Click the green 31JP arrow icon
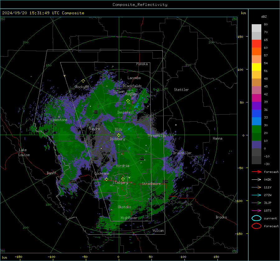This screenshot has width=280, height=261. click(x=256, y=203)
